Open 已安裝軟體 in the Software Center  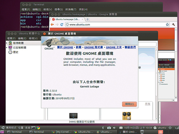(x=20, y=48)
